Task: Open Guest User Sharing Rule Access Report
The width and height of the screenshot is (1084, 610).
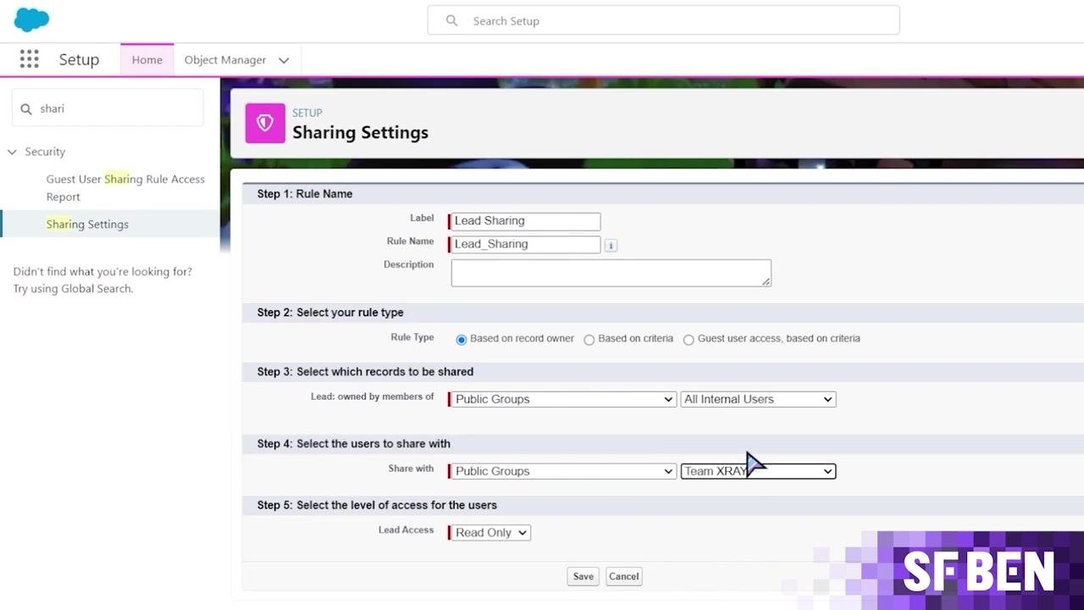Action: [x=125, y=187]
